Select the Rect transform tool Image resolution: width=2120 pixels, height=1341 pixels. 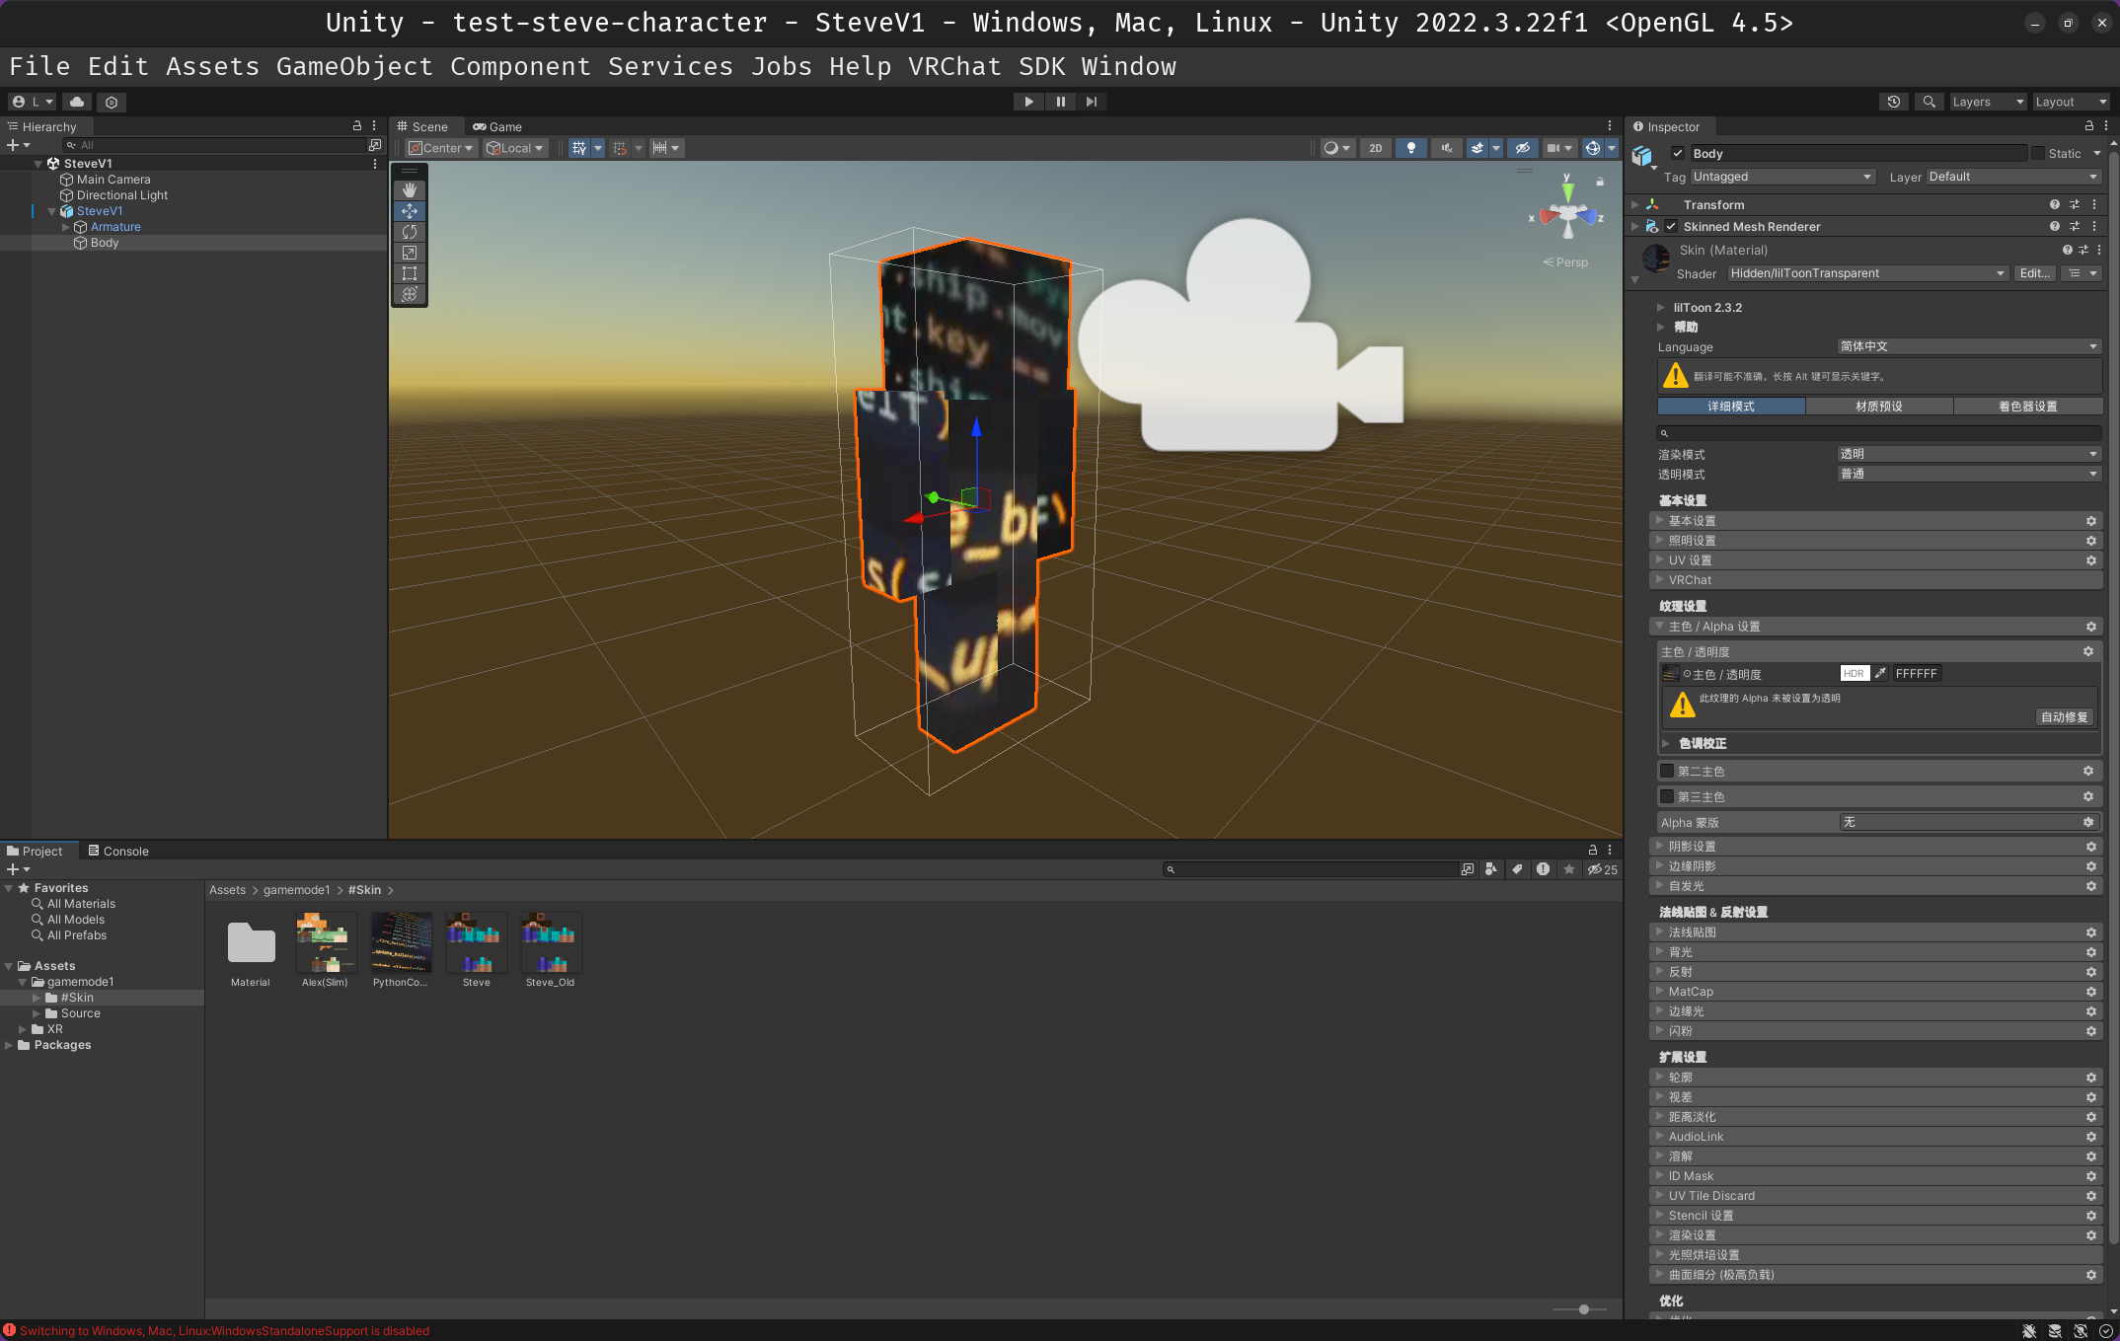(410, 273)
